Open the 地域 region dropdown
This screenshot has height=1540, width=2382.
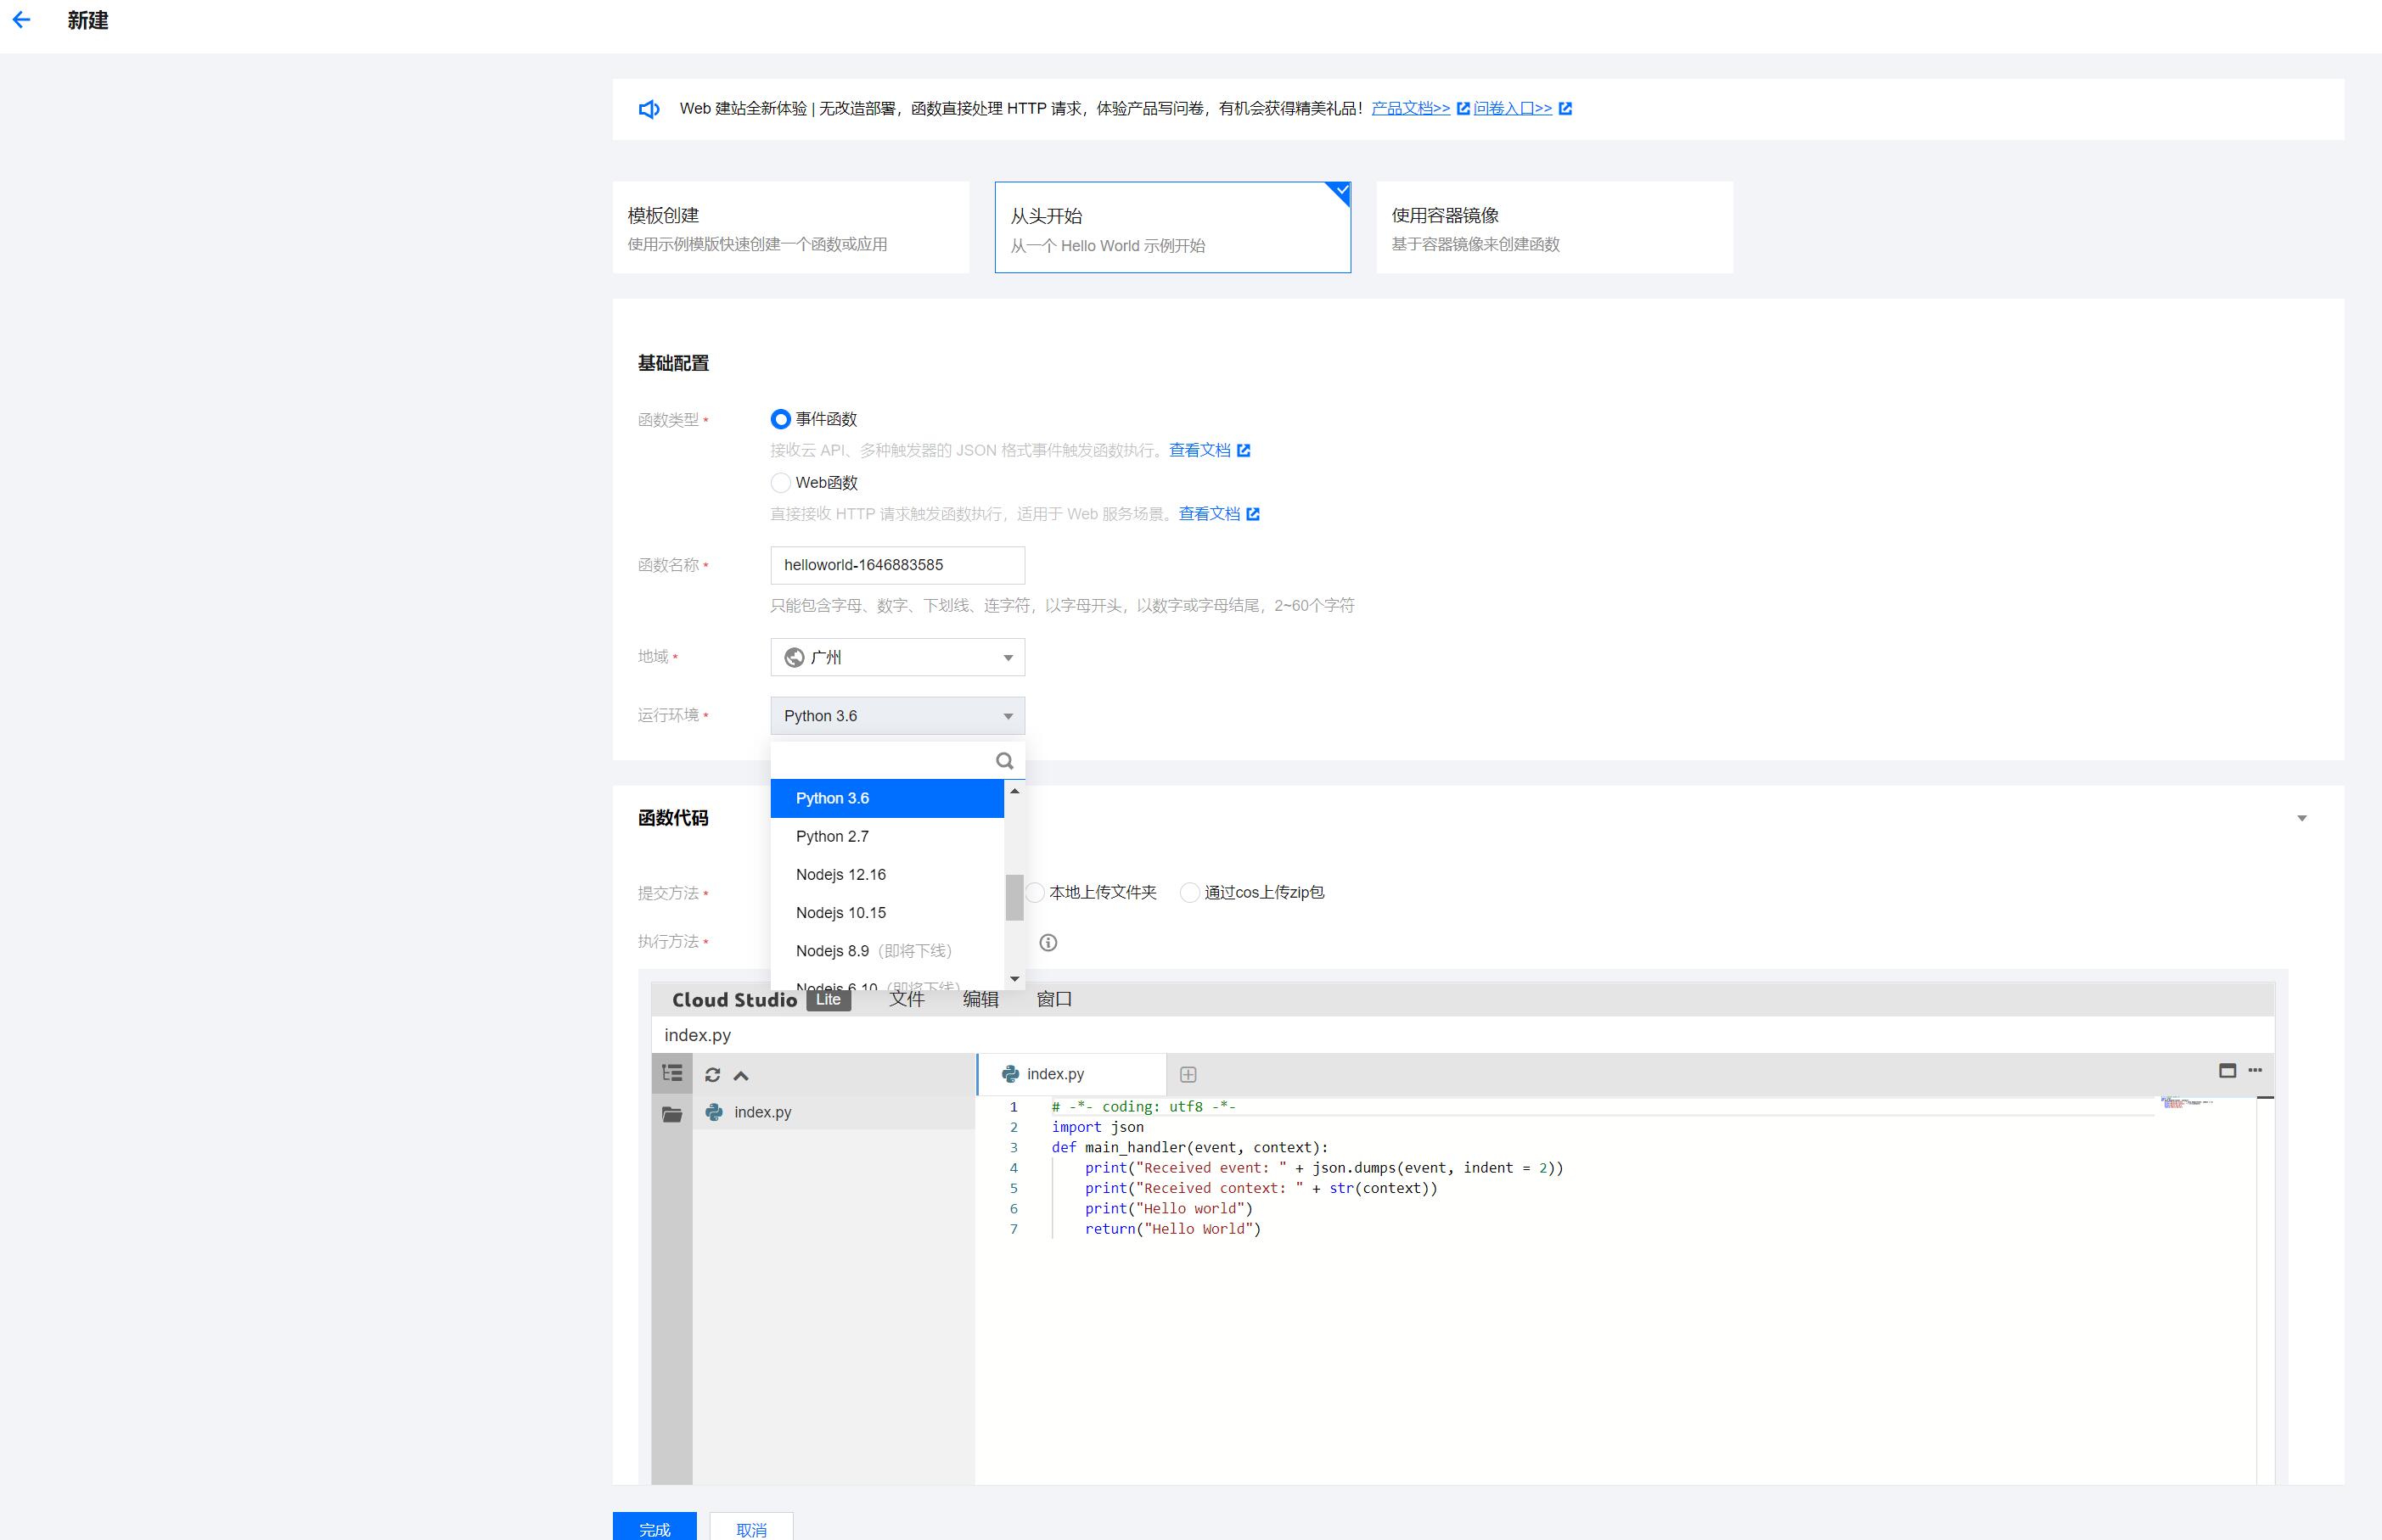coord(896,657)
